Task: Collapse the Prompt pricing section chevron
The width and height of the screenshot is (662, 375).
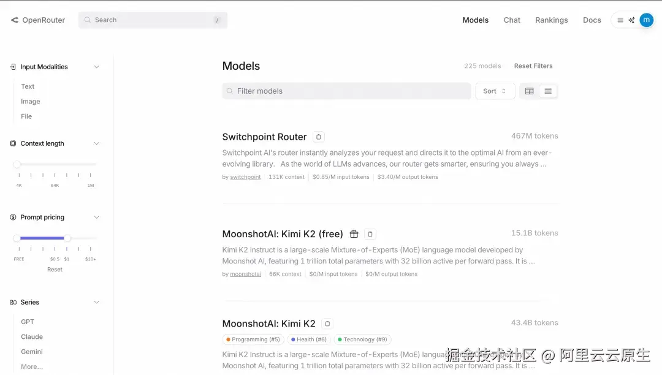Action: pos(96,218)
